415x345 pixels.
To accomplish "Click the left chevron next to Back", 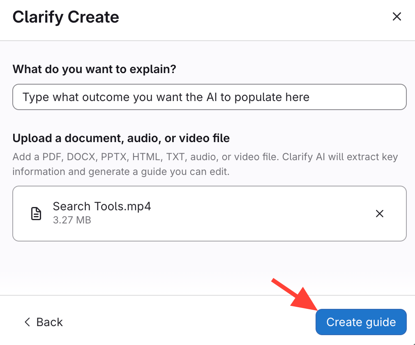I will tap(28, 322).
